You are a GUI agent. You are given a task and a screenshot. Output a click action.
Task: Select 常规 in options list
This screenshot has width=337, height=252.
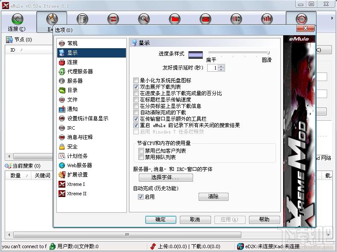91,43
